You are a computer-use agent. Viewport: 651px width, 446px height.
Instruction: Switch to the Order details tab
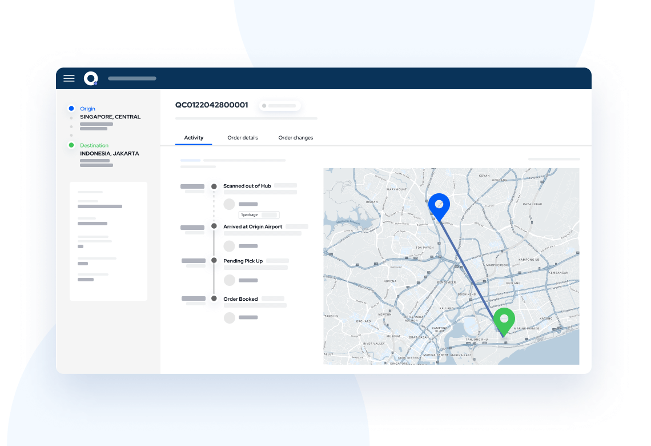pos(243,138)
